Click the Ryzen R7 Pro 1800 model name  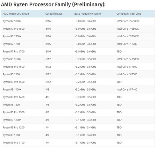[x=14, y=29]
